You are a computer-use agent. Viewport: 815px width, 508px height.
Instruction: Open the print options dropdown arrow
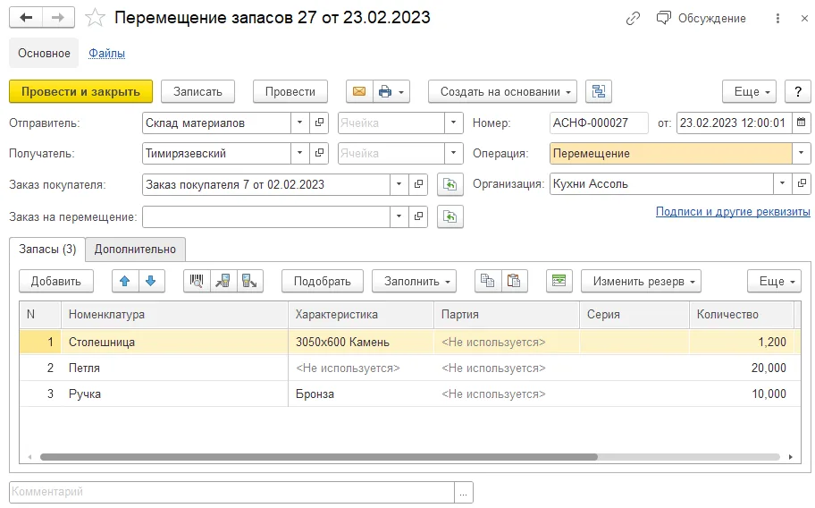401,92
